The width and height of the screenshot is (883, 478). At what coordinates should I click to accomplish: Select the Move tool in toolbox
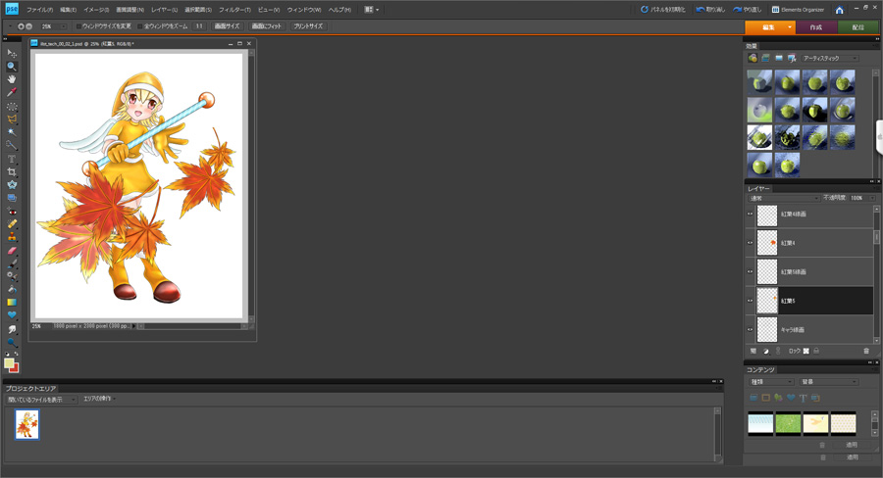(x=12, y=53)
